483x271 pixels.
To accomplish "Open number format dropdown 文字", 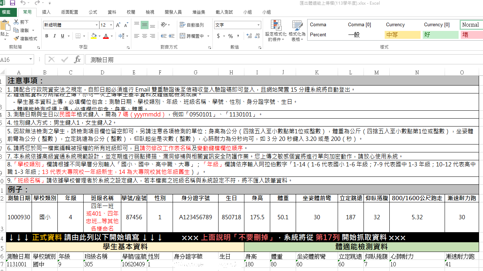I will [258, 25].
